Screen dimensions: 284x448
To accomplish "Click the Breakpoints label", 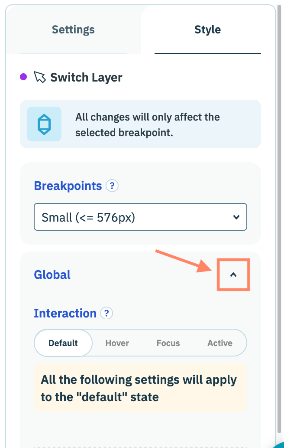I will pos(68,186).
